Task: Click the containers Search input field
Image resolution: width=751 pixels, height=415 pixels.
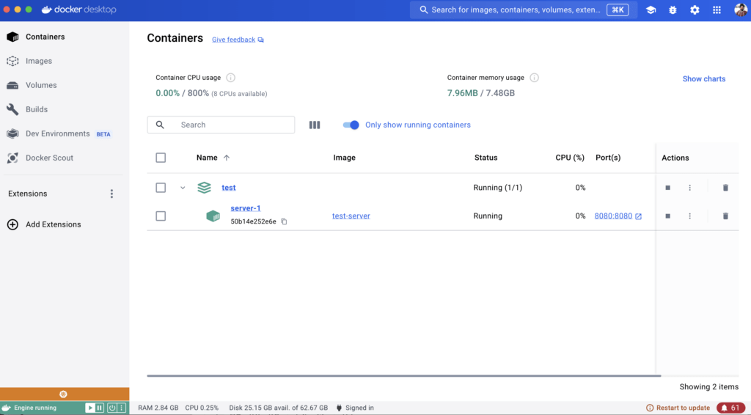Action: tap(231, 125)
